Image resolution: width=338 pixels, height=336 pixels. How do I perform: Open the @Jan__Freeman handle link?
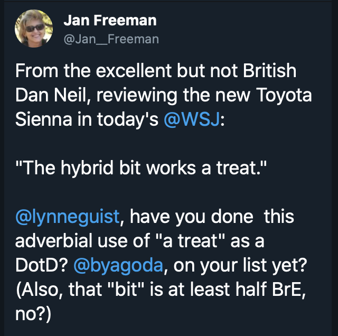111,39
